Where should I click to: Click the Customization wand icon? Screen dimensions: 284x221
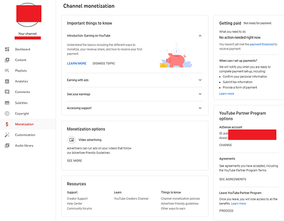tap(7, 135)
